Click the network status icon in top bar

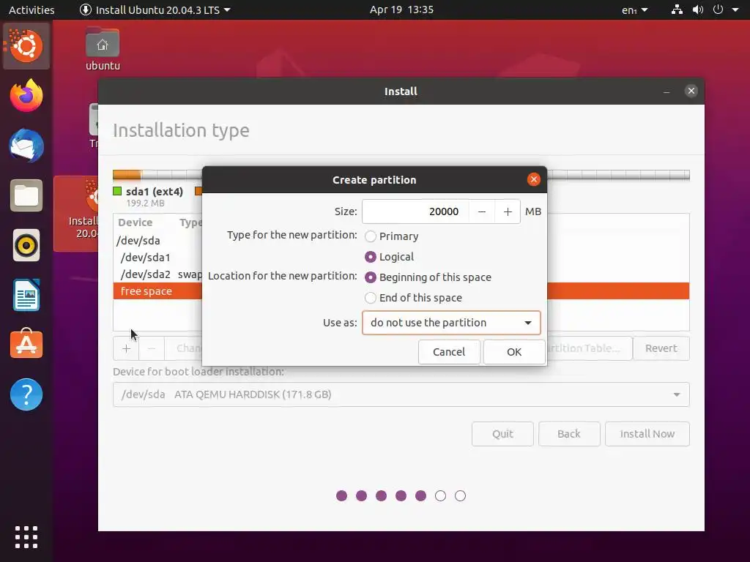(677, 10)
